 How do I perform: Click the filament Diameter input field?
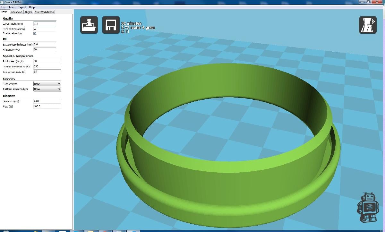tap(47, 101)
